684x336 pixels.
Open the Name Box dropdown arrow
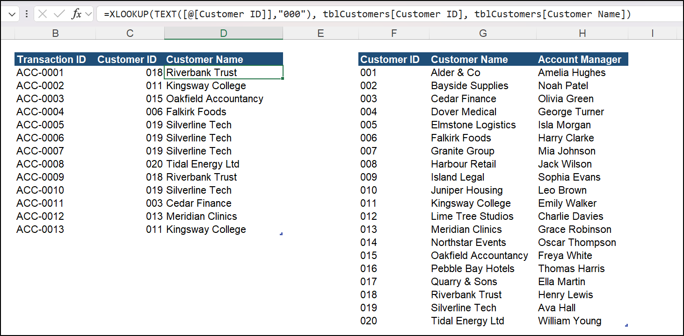[x=12, y=14]
